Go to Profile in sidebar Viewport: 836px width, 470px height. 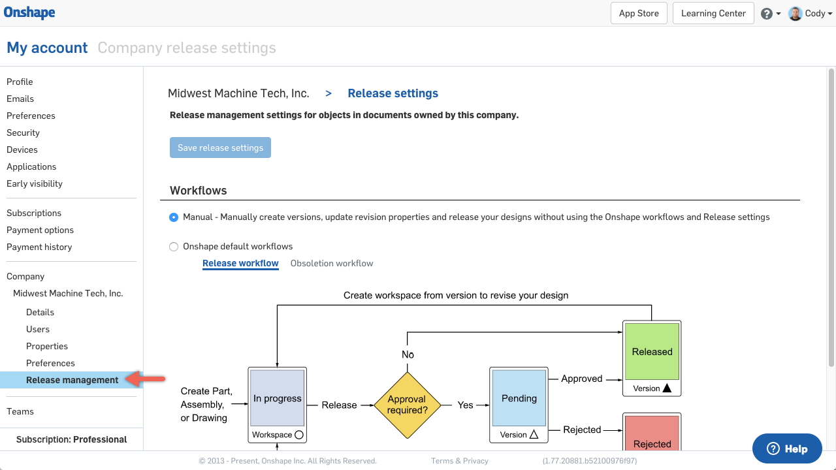coord(20,82)
